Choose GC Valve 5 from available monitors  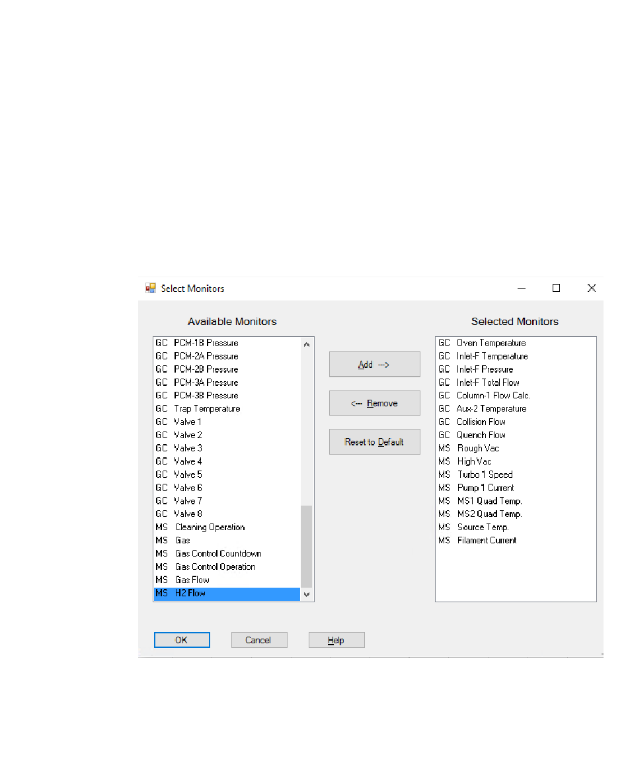pos(188,475)
